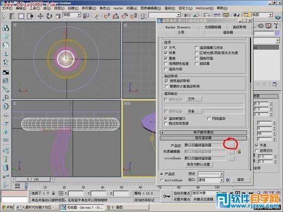Select the ActiveShade radio button
This screenshot has height=212, width=283.
162,180
